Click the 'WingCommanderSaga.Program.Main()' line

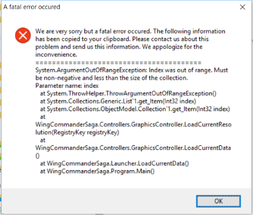tap(97, 171)
